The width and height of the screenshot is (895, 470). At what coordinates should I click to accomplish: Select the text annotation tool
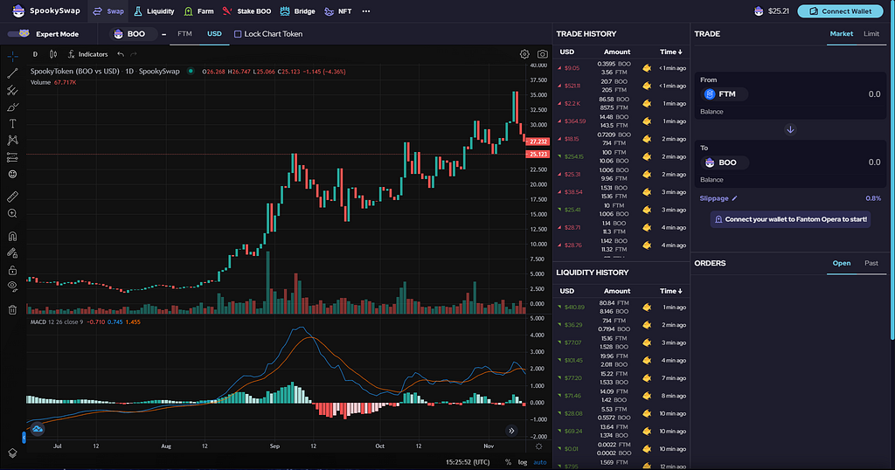12,123
